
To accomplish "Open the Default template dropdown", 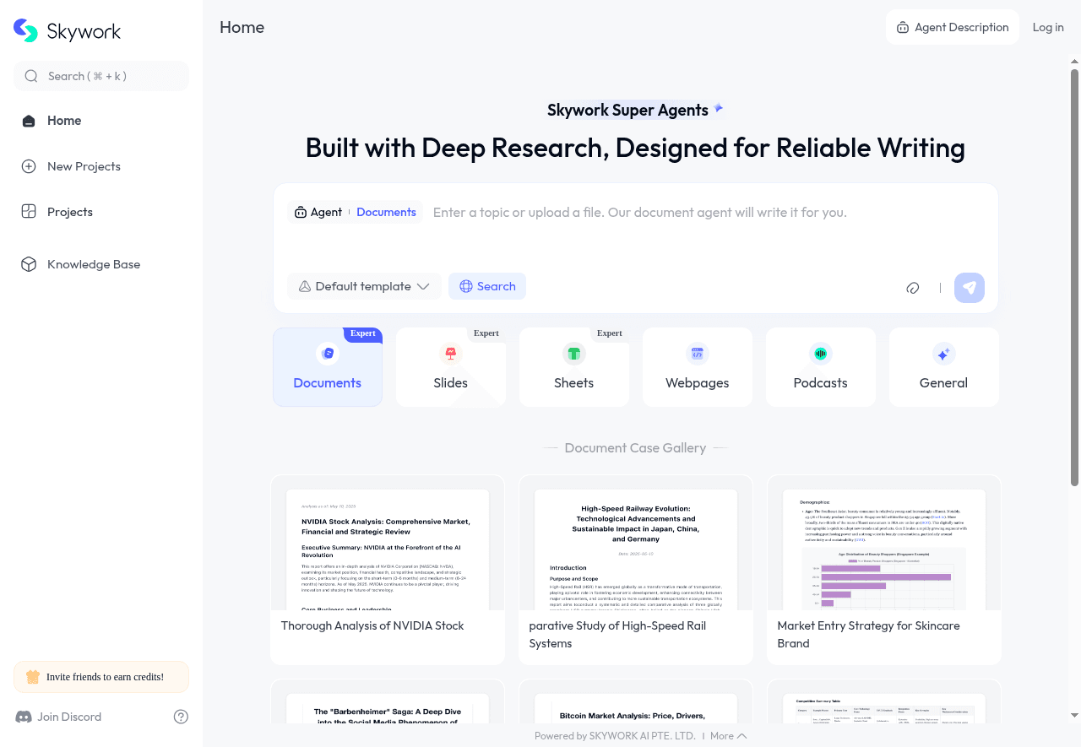I will pos(364,286).
